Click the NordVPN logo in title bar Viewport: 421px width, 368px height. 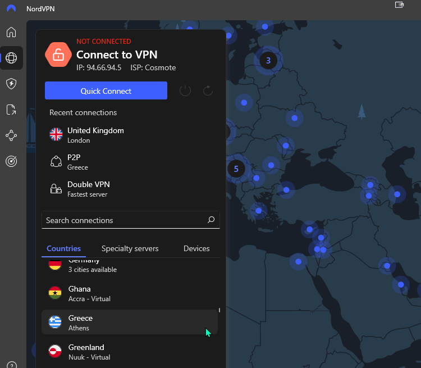[x=11, y=8]
